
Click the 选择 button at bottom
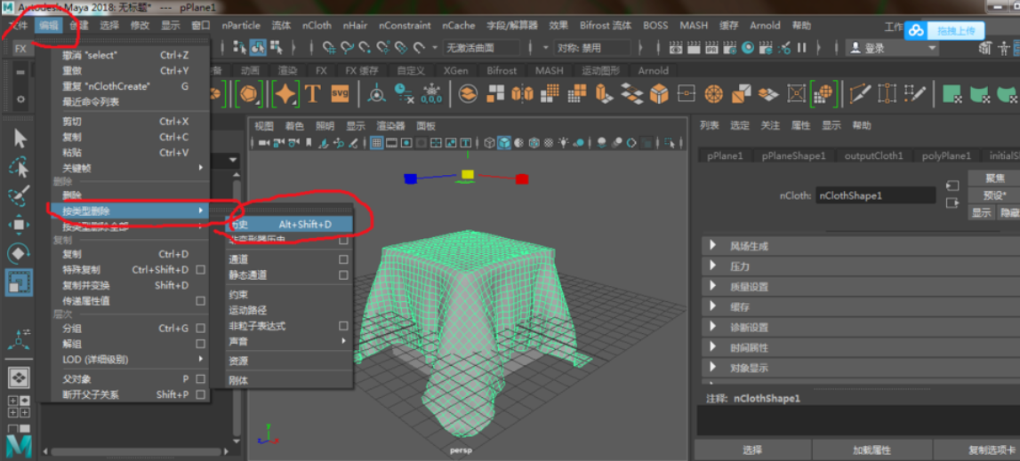tap(752, 450)
